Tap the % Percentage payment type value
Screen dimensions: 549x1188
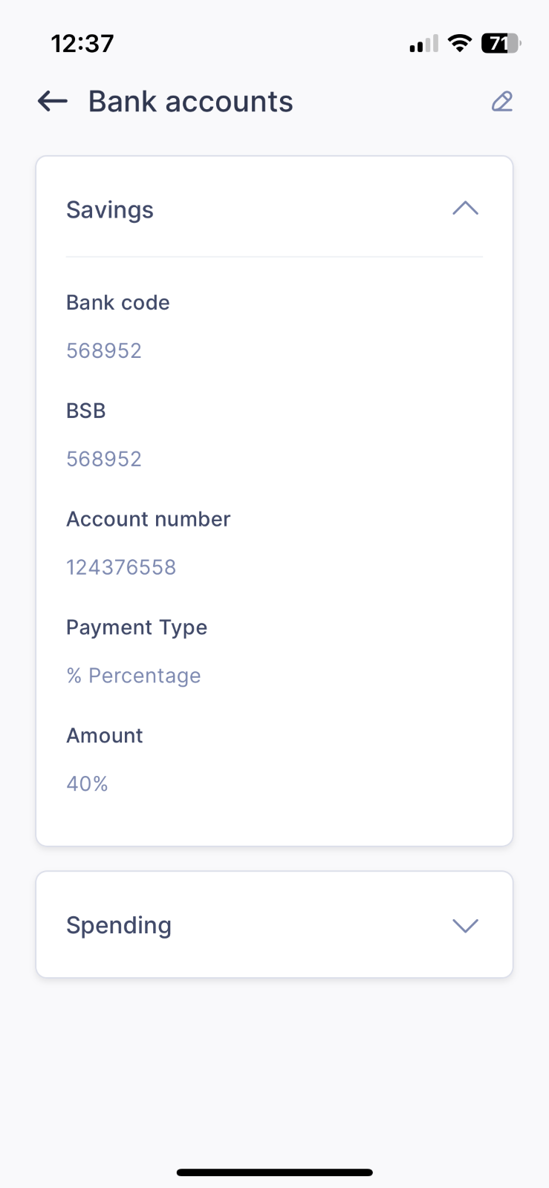pyautogui.click(x=134, y=676)
